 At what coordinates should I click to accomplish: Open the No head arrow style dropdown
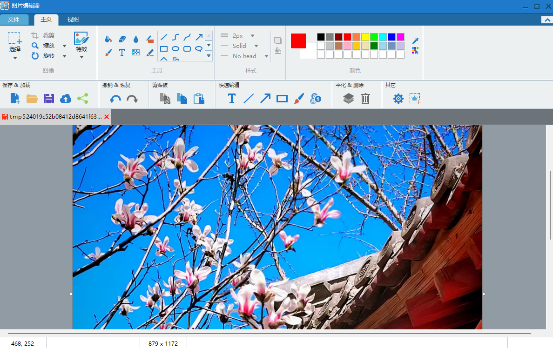click(266, 56)
